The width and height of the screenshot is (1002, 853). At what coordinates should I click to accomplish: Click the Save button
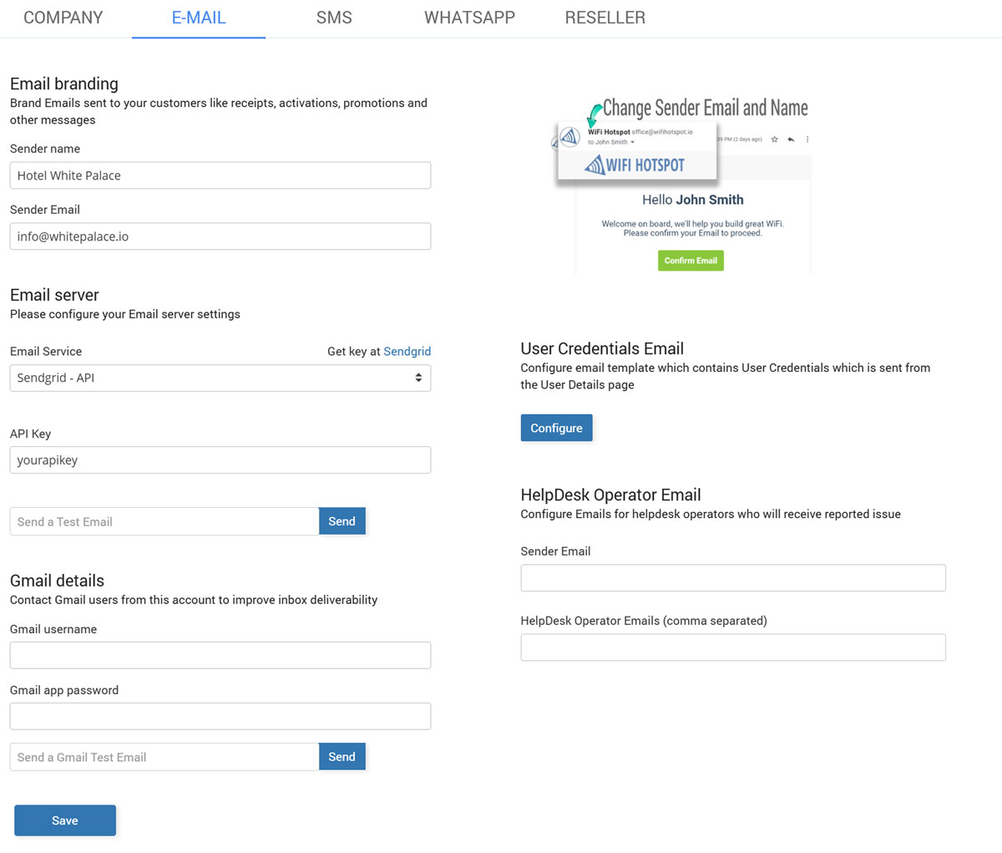point(65,820)
